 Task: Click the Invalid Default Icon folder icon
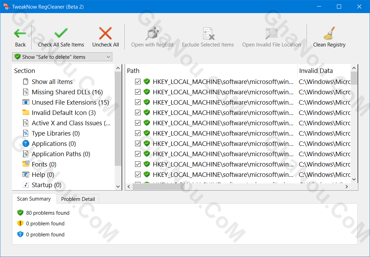[25, 113]
